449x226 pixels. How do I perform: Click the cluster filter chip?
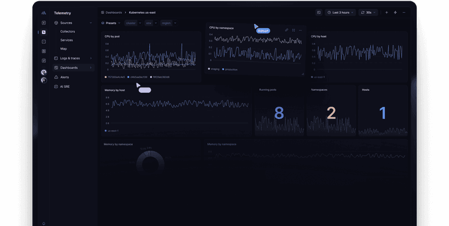[131, 23]
